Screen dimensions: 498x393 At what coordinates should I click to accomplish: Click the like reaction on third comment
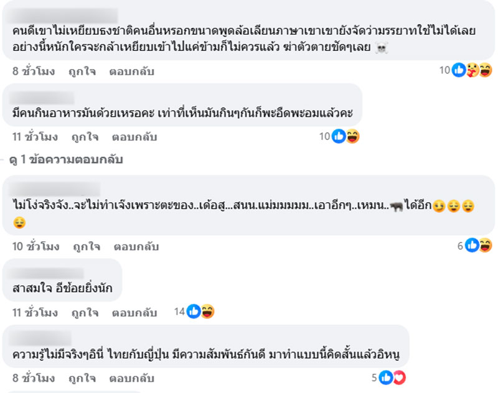[472, 245]
